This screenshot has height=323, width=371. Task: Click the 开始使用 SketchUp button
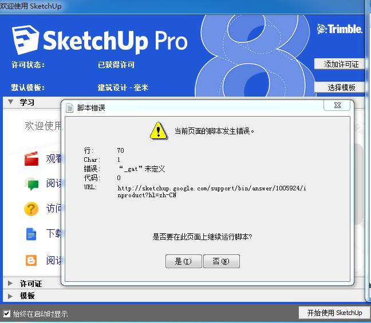334,313
